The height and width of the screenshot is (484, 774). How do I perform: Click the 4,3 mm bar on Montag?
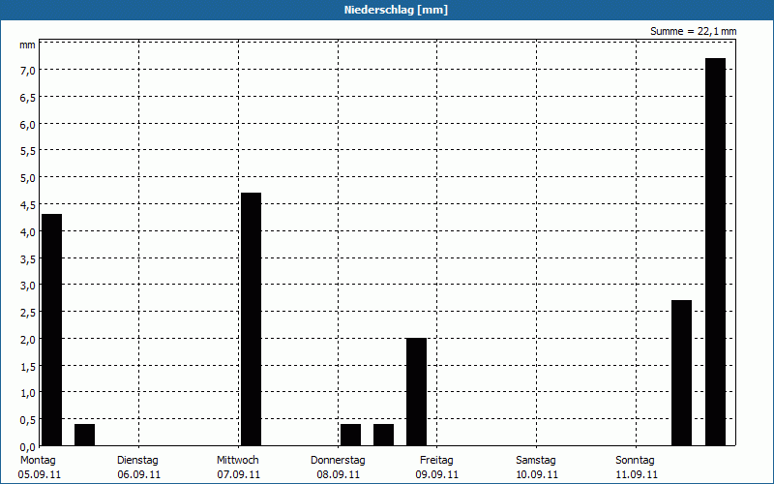coord(52,330)
